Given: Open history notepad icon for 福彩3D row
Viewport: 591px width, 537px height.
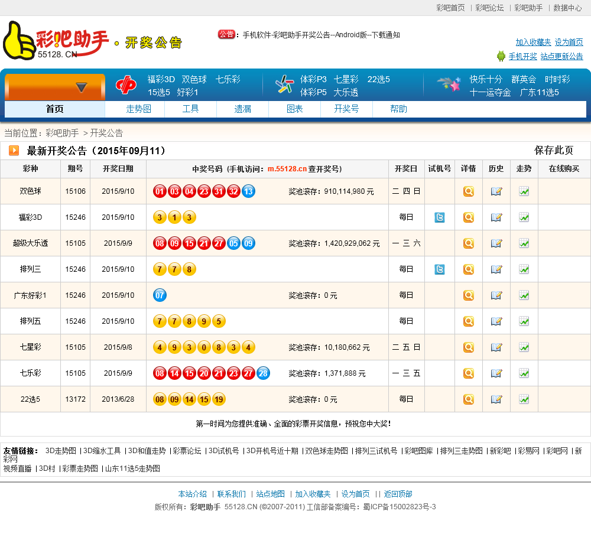Looking at the screenshot, I should pos(496,217).
